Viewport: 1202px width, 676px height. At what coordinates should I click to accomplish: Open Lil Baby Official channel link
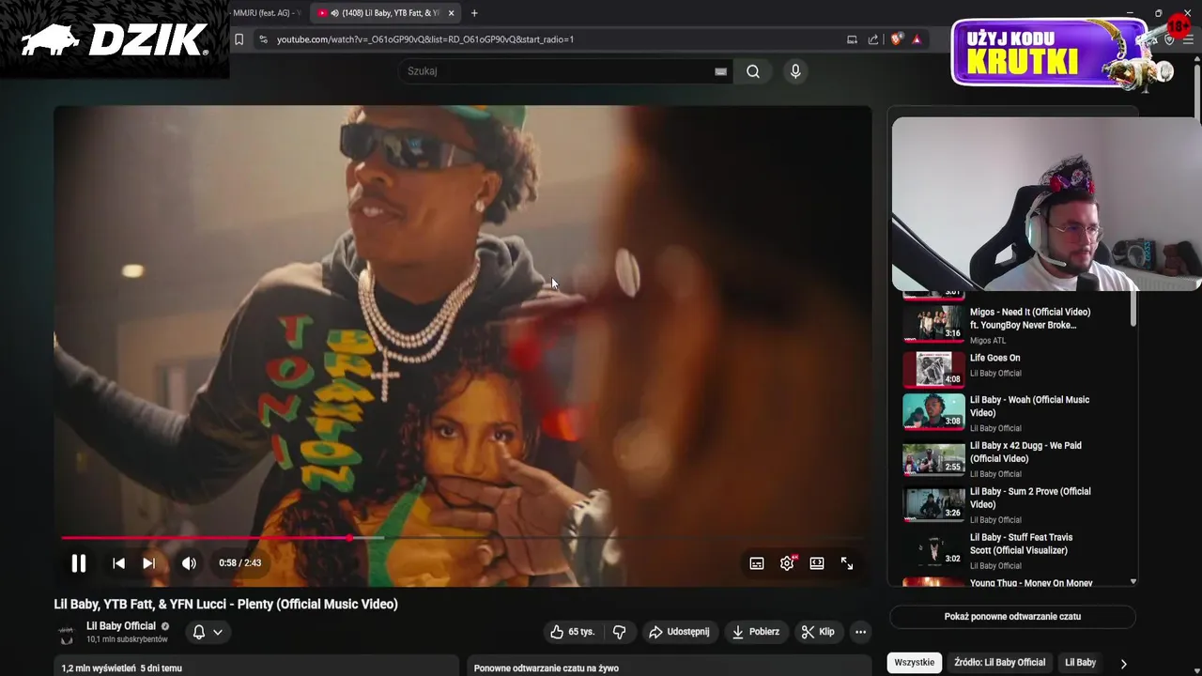[121, 626]
